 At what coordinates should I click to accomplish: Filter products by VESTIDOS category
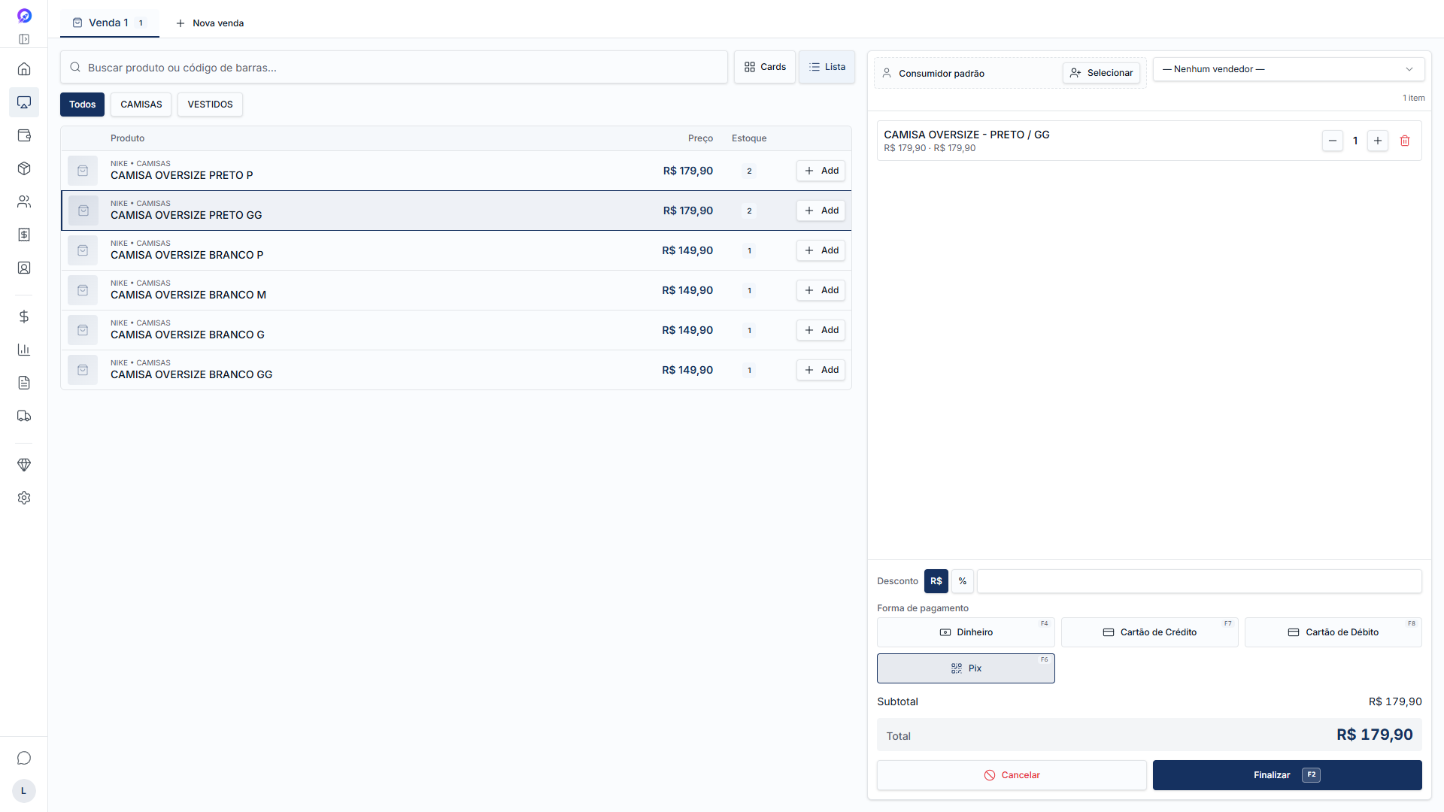pos(210,105)
